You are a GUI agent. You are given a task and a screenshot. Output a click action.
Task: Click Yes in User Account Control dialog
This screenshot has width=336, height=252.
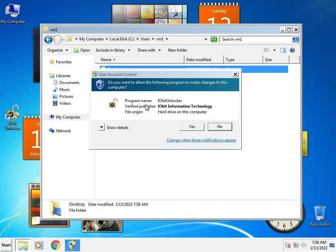(192, 127)
